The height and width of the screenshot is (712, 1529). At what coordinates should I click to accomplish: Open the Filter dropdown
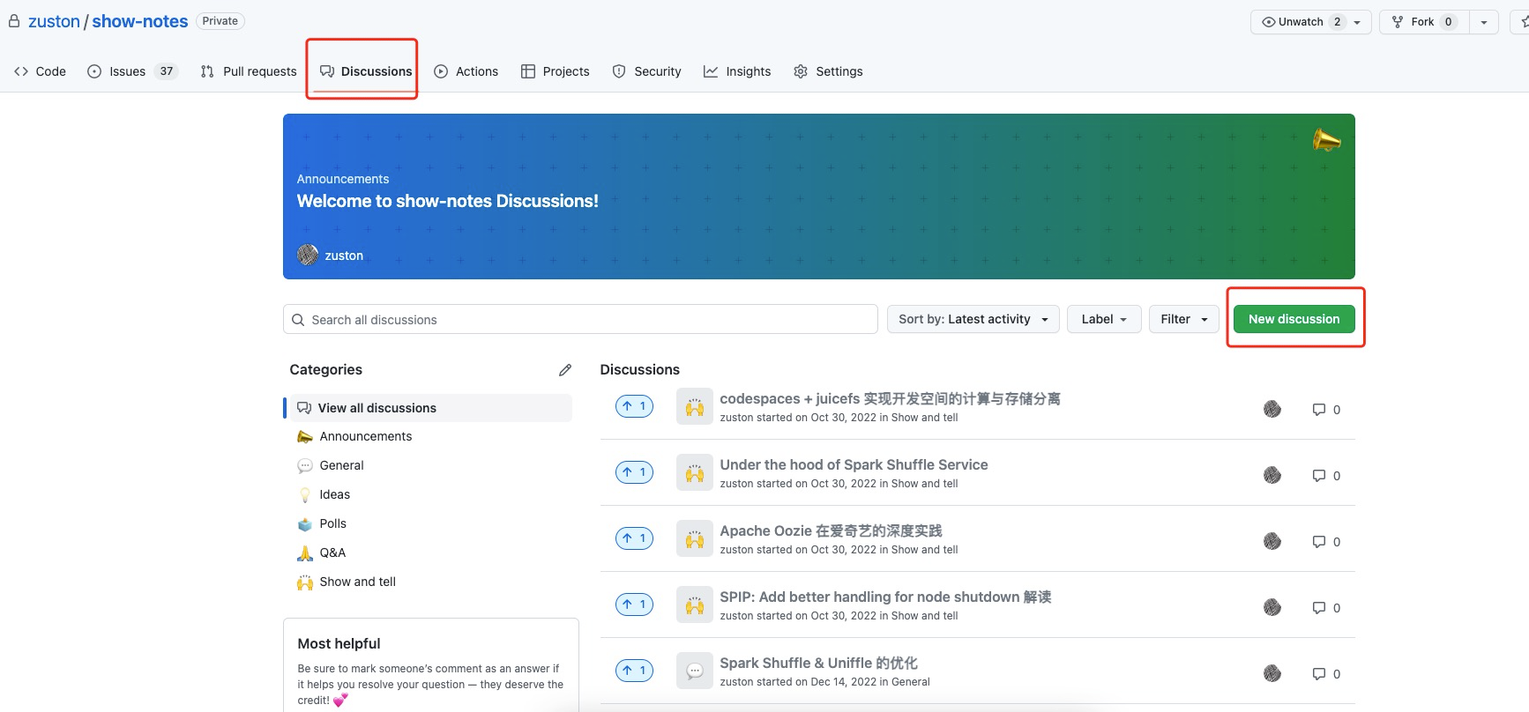point(1184,319)
